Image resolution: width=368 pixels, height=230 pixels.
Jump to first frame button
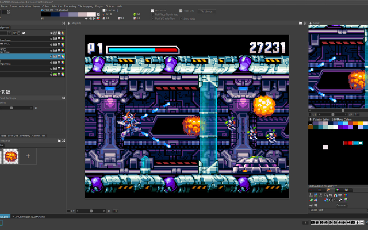click(x=322, y=223)
